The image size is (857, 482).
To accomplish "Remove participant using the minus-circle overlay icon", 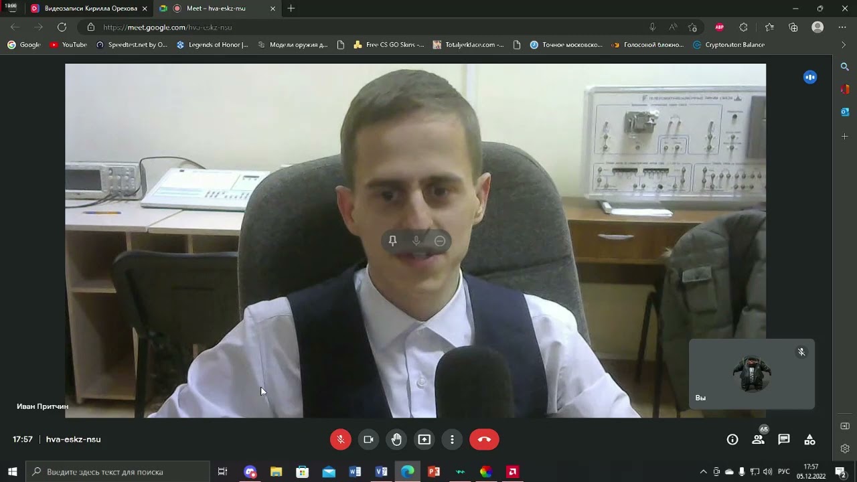I will coord(440,241).
